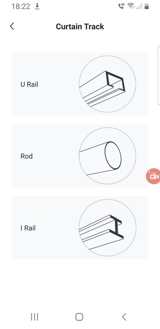This screenshot has height=329, width=160.
Task: Tap the U Rail option card
Action: (80, 84)
